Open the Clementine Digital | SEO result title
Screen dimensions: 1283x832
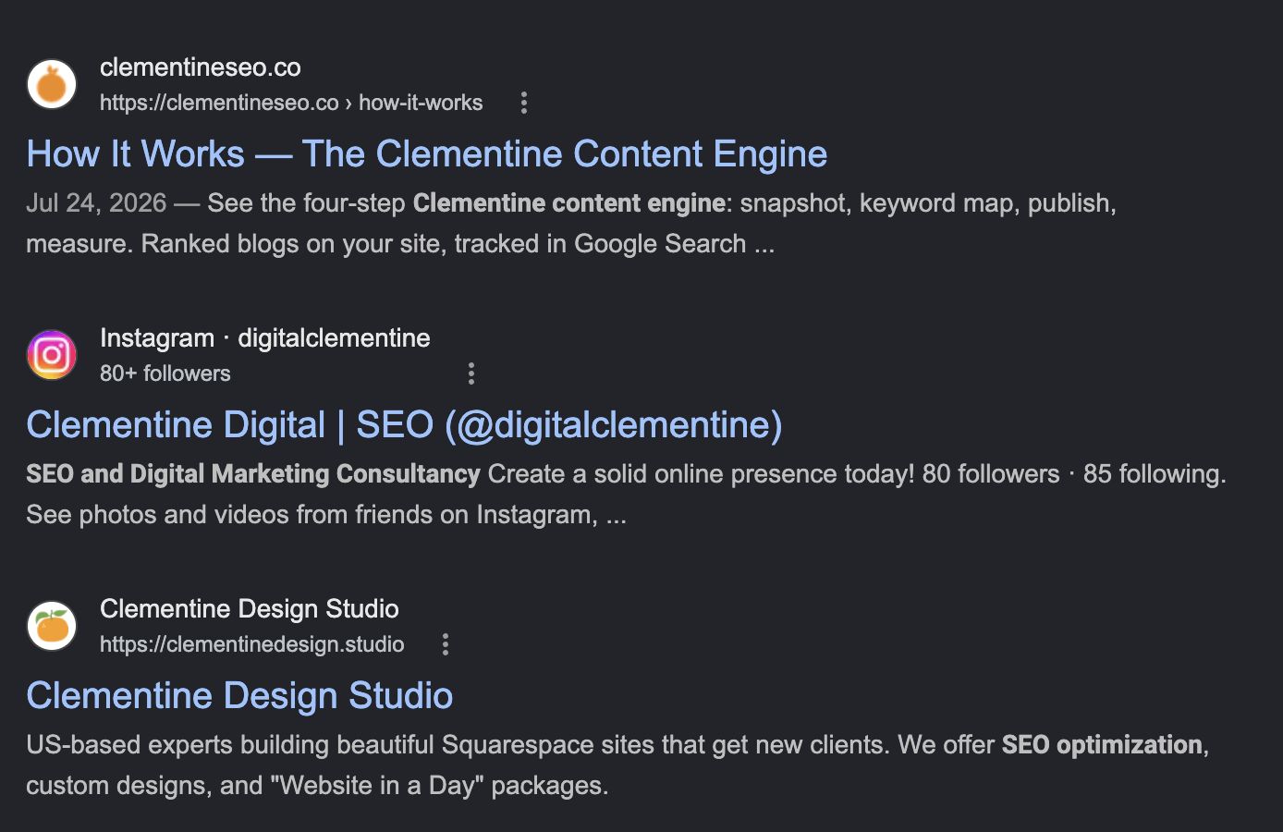[x=404, y=424]
